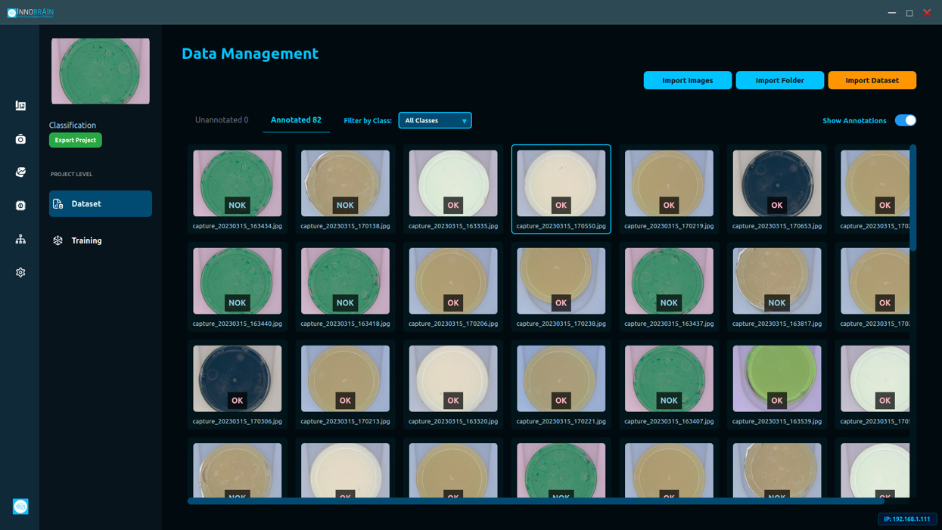Click the vertical scrollbar of image grid
This screenshot has height=530, width=942.
[913, 198]
